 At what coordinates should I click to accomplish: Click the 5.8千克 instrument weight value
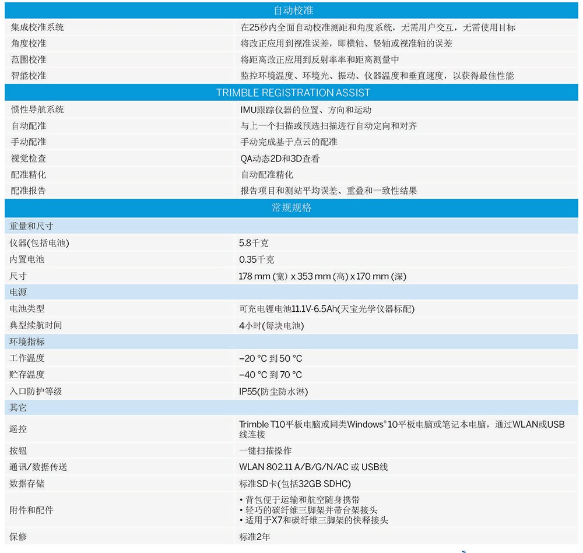click(x=254, y=243)
